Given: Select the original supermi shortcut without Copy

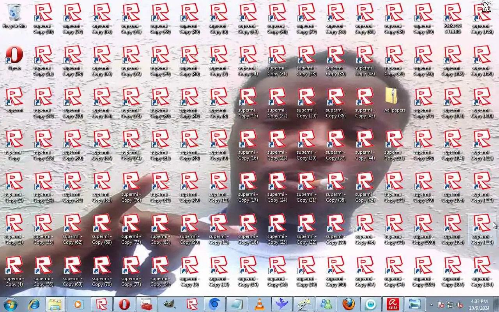Looking at the screenshot, I should click(x=14, y=100).
